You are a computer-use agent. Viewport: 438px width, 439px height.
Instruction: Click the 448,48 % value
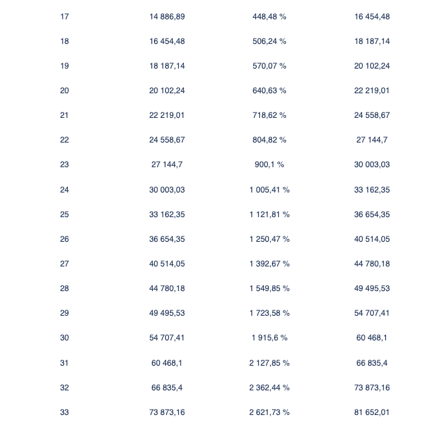pos(269,17)
